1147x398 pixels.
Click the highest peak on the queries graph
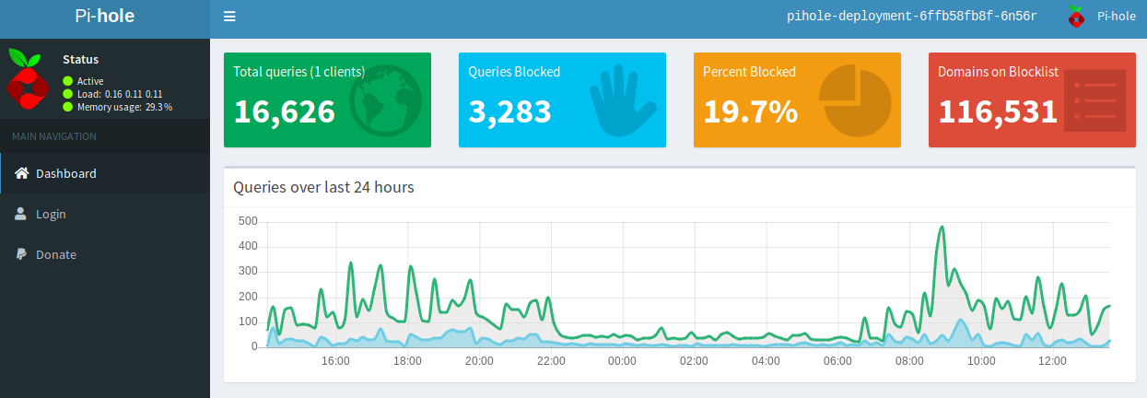coord(941,227)
